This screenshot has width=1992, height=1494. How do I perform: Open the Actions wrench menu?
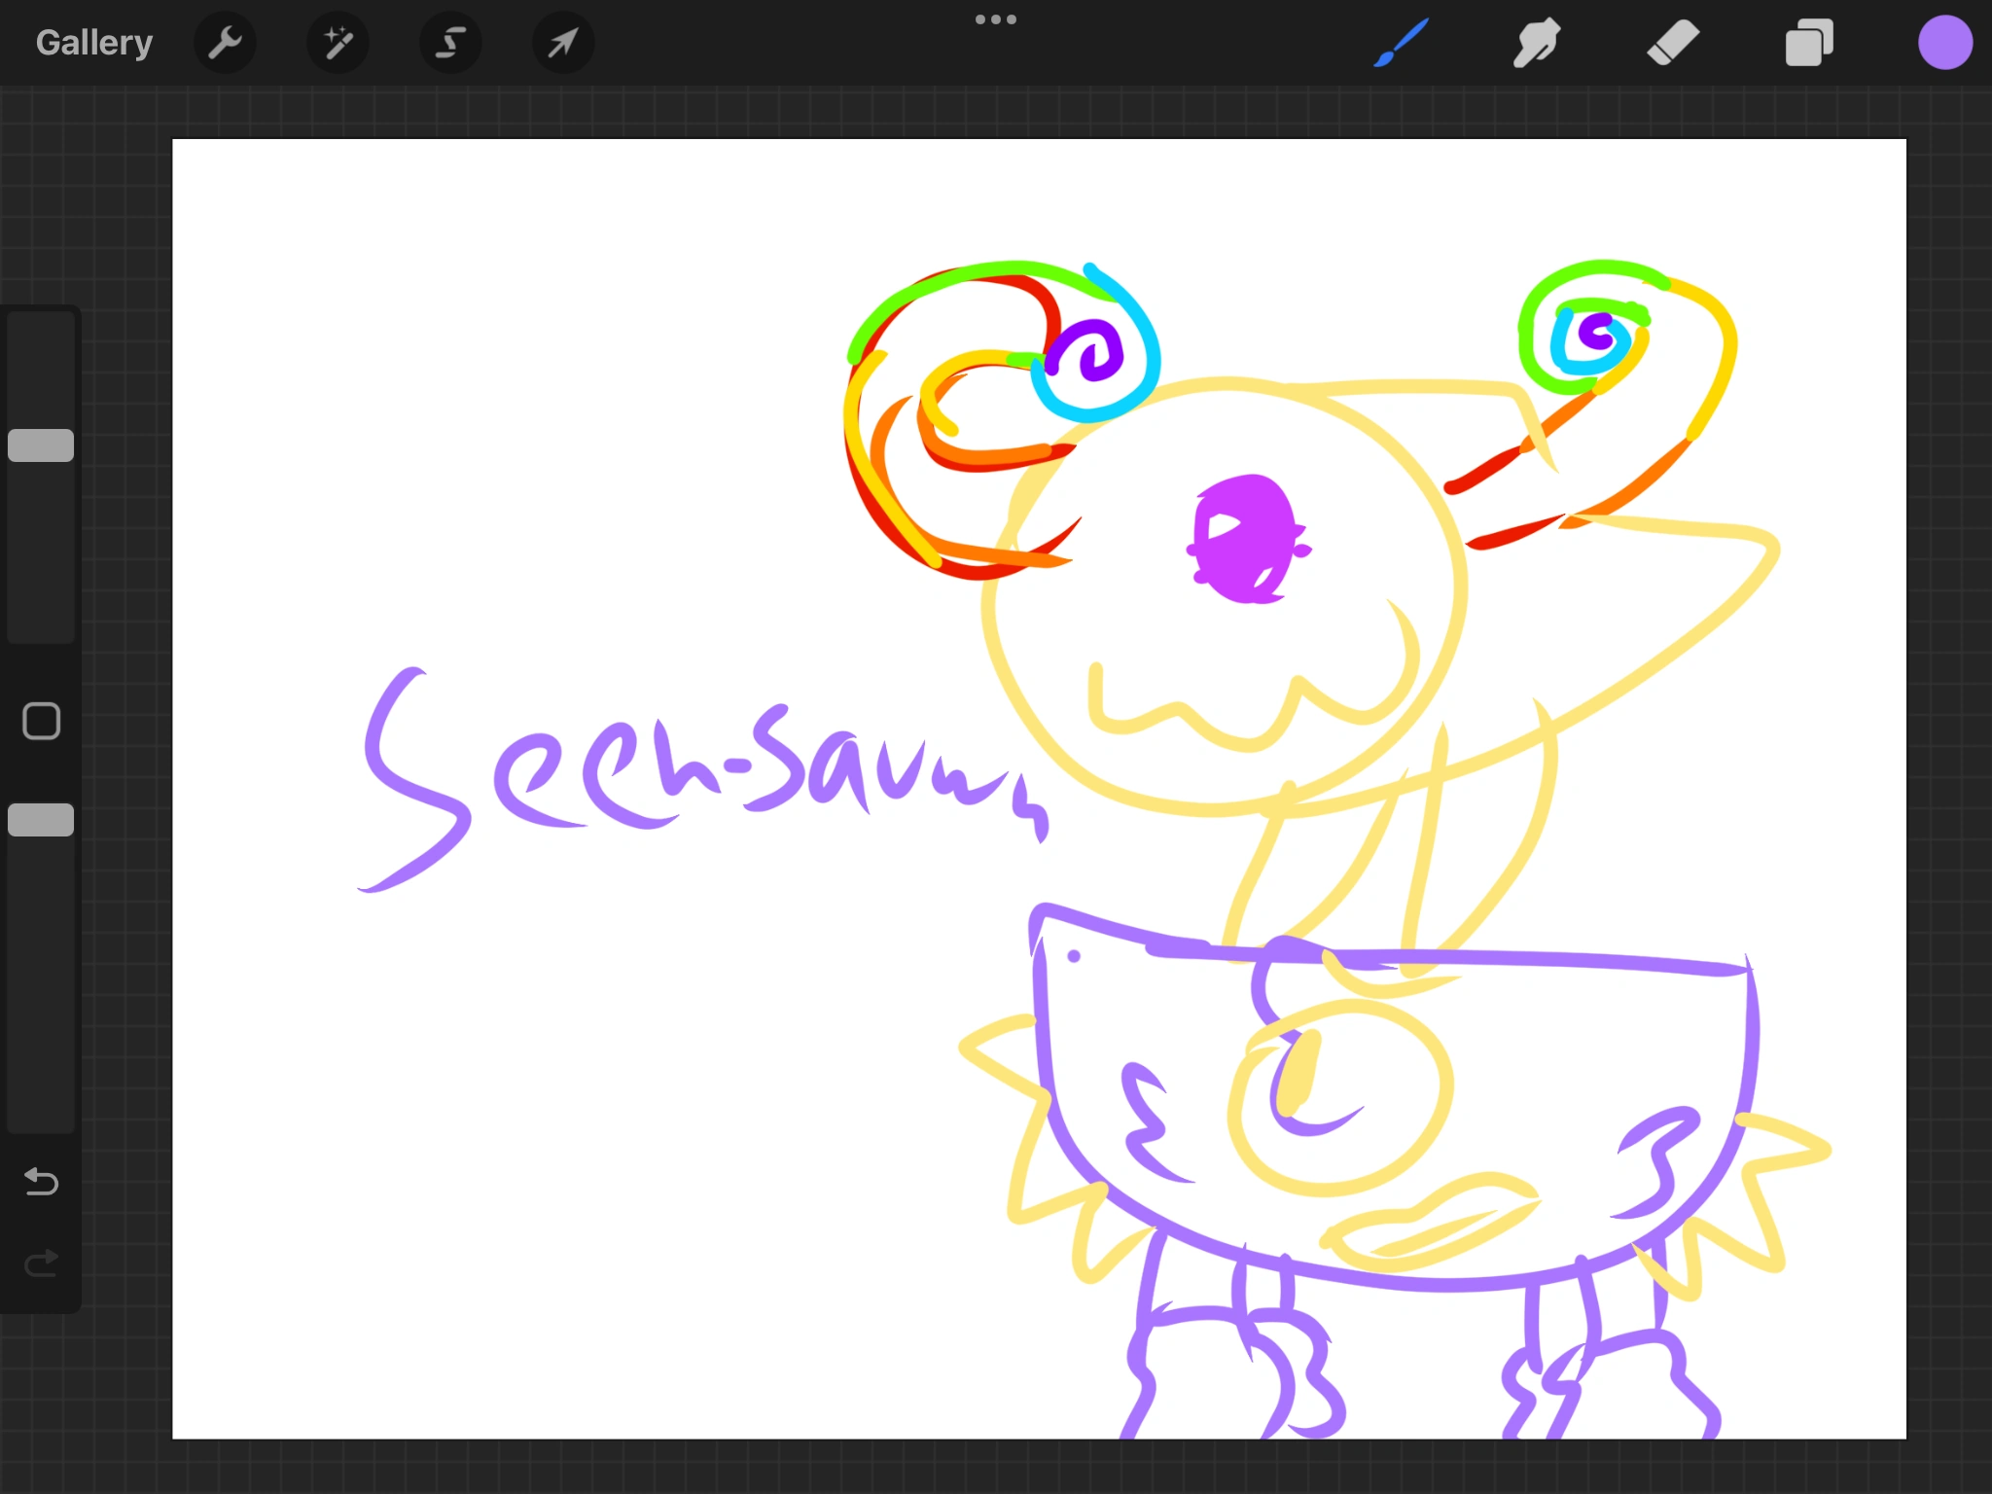[x=225, y=43]
